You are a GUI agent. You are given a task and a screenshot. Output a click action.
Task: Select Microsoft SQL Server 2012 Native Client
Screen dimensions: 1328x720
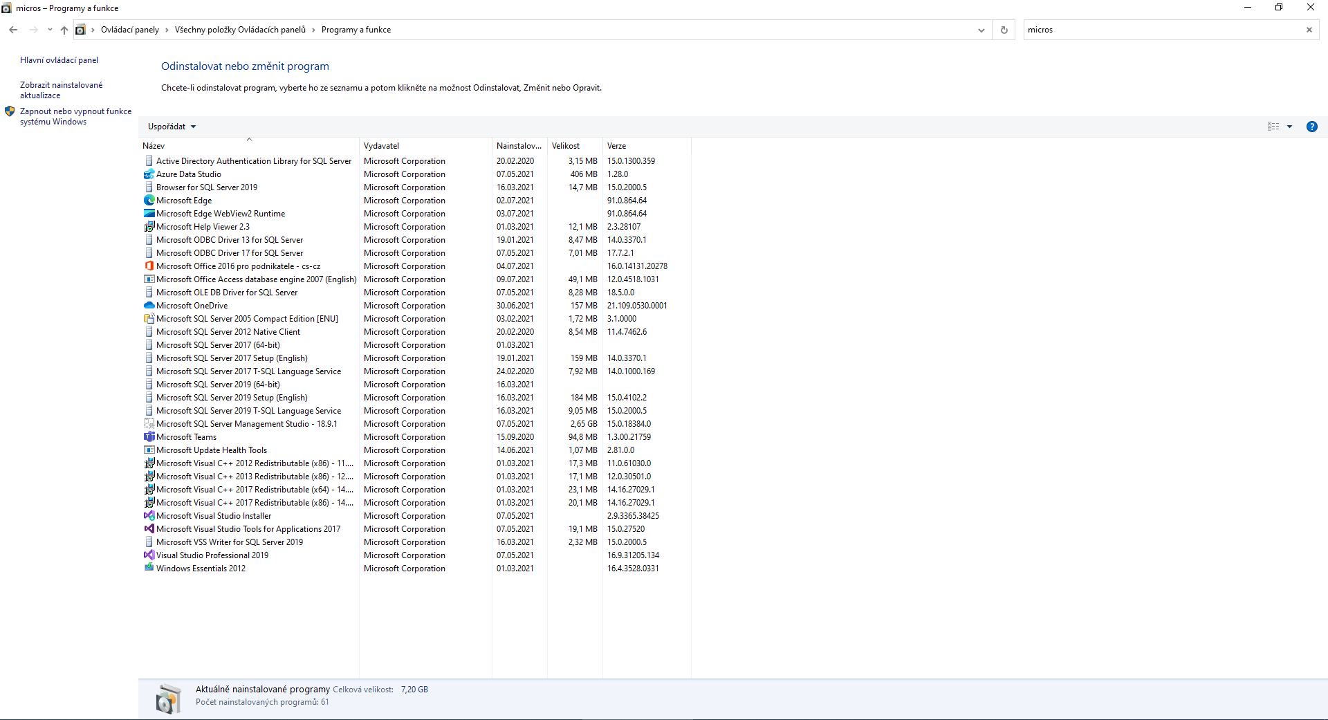click(x=415, y=332)
